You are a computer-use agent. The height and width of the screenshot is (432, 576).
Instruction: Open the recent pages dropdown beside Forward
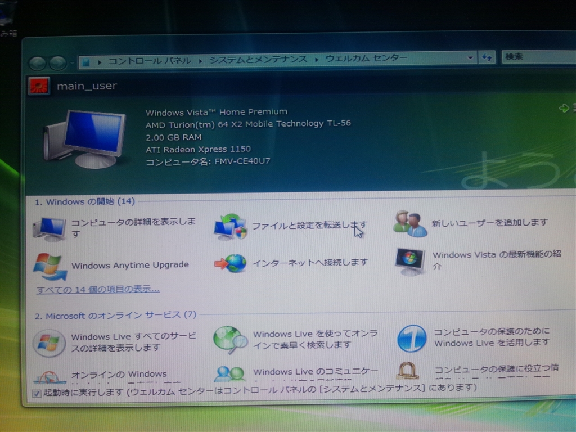pyautogui.click(x=72, y=63)
